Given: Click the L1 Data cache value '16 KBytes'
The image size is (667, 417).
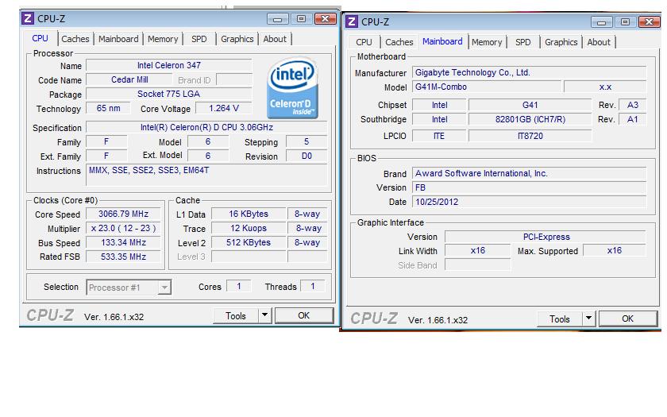Looking at the screenshot, I should [x=249, y=214].
